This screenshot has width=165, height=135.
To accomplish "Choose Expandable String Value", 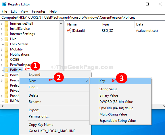I will point(120,121).
